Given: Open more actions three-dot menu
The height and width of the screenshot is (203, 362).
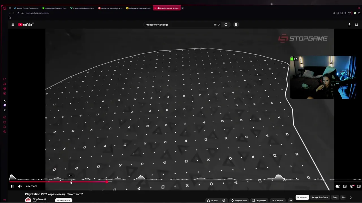Looking at the screenshot, I should 290,200.
